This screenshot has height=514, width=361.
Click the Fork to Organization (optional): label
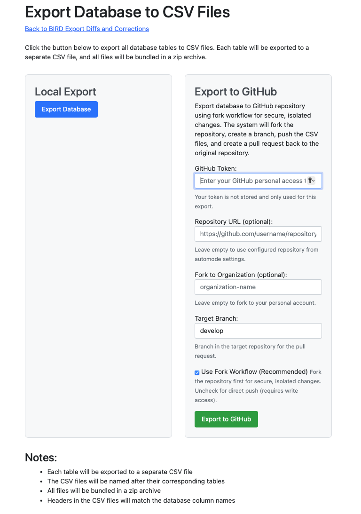[x=241, y=275]
